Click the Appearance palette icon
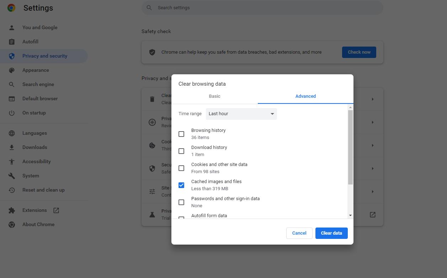This screenshot has width=447, height=278. click(x=12, y=70)
